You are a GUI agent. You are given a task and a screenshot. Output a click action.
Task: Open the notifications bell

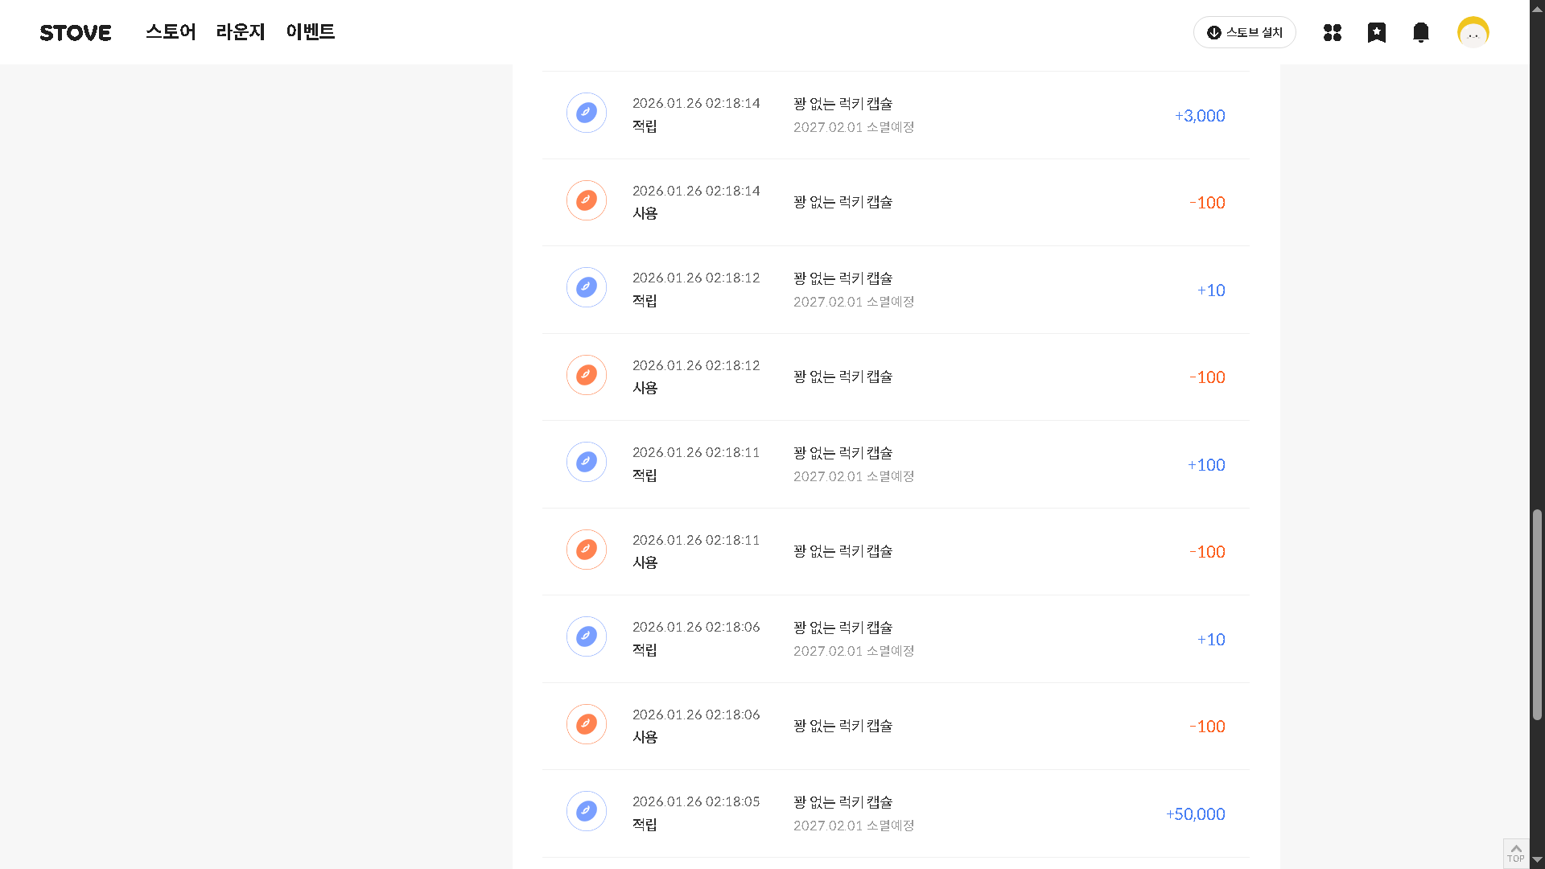1421,32
